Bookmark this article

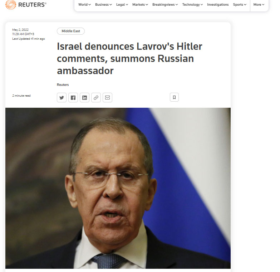(174, 97)
